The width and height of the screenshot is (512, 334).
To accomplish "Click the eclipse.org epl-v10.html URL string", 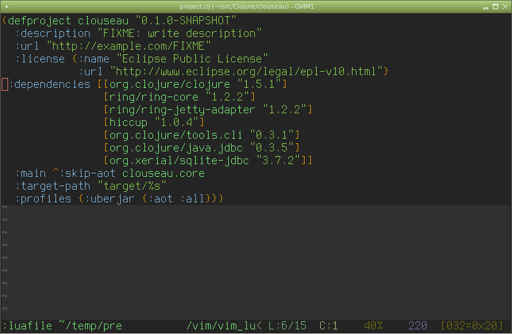I will point(246,72).
